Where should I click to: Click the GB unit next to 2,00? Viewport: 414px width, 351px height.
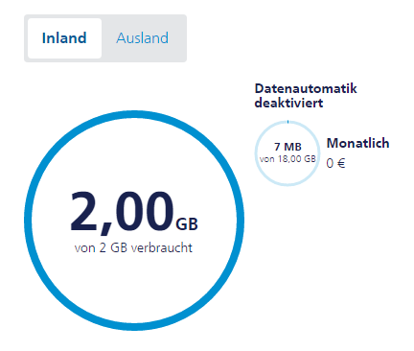[x=187, y=224]
